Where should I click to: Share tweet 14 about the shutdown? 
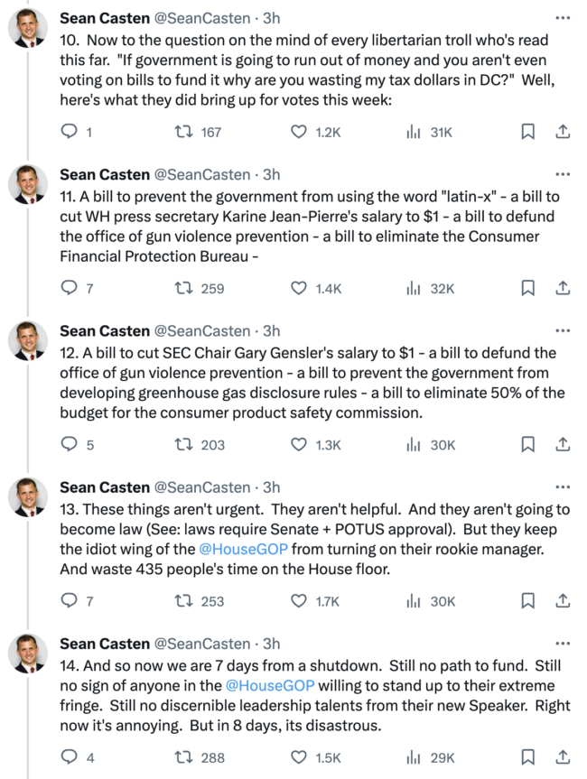coord(562,756)
